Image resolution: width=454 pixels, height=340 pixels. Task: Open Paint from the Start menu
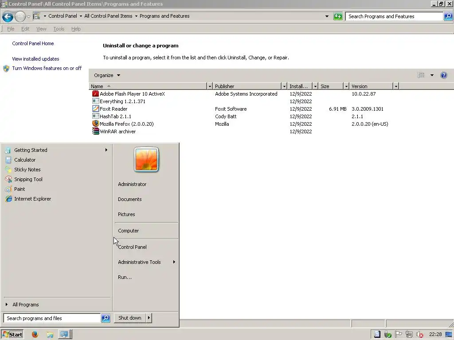56,189
